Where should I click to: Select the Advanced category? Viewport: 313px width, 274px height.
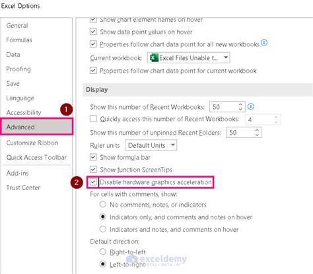click(37, 127)
